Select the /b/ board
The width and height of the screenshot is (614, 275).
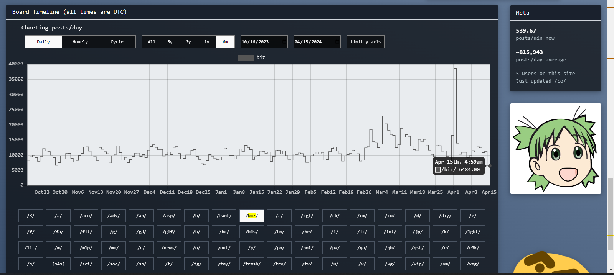click(x=196, y=216)
